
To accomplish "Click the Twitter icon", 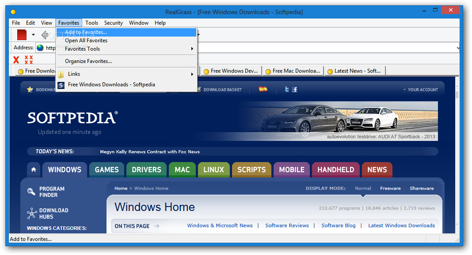I will (287, 89).
